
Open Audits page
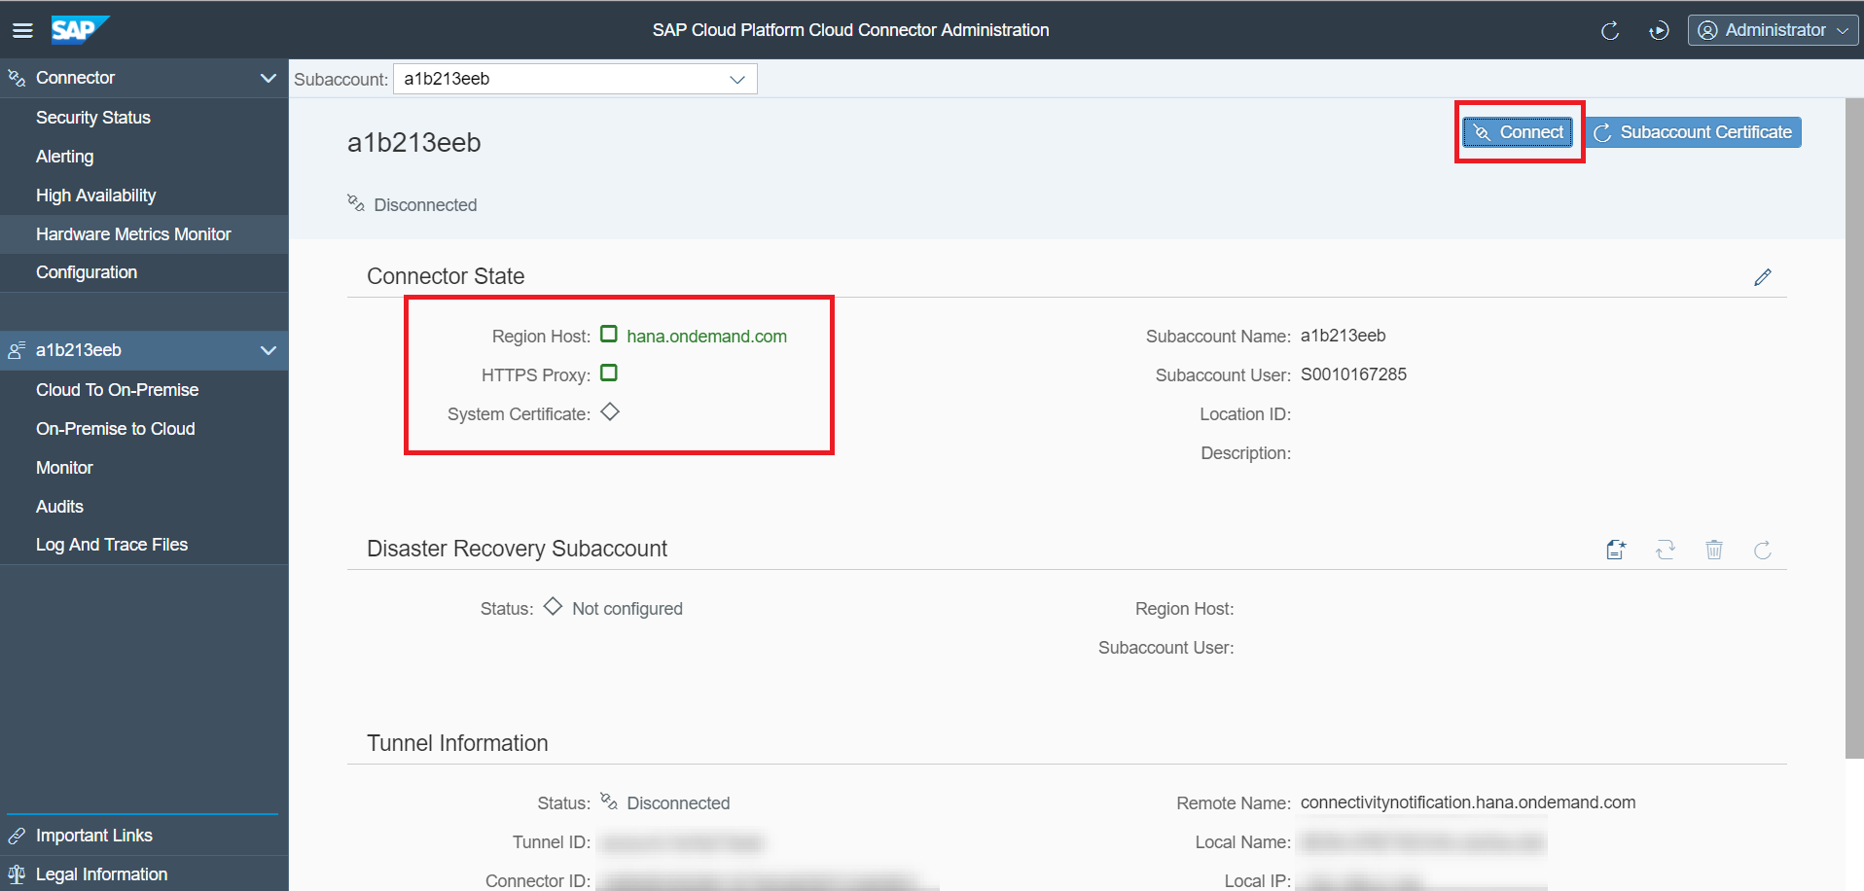click(x=59, y=507)
